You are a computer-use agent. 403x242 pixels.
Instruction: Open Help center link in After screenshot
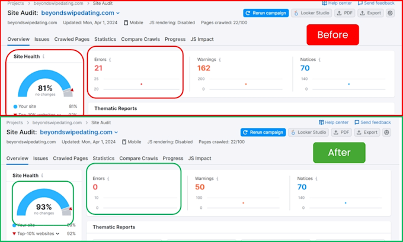coord(334,122)
